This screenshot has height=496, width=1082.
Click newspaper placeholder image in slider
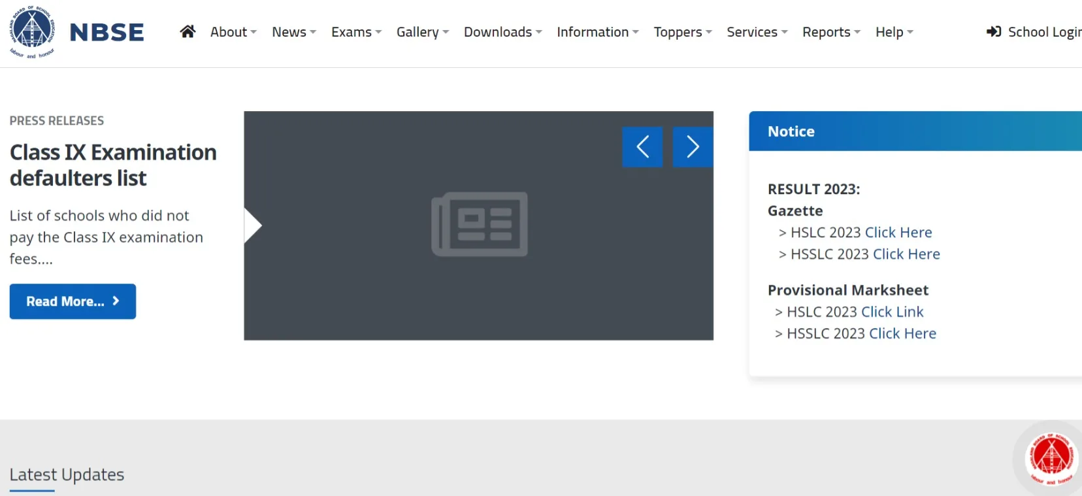(x=479, y=224)
